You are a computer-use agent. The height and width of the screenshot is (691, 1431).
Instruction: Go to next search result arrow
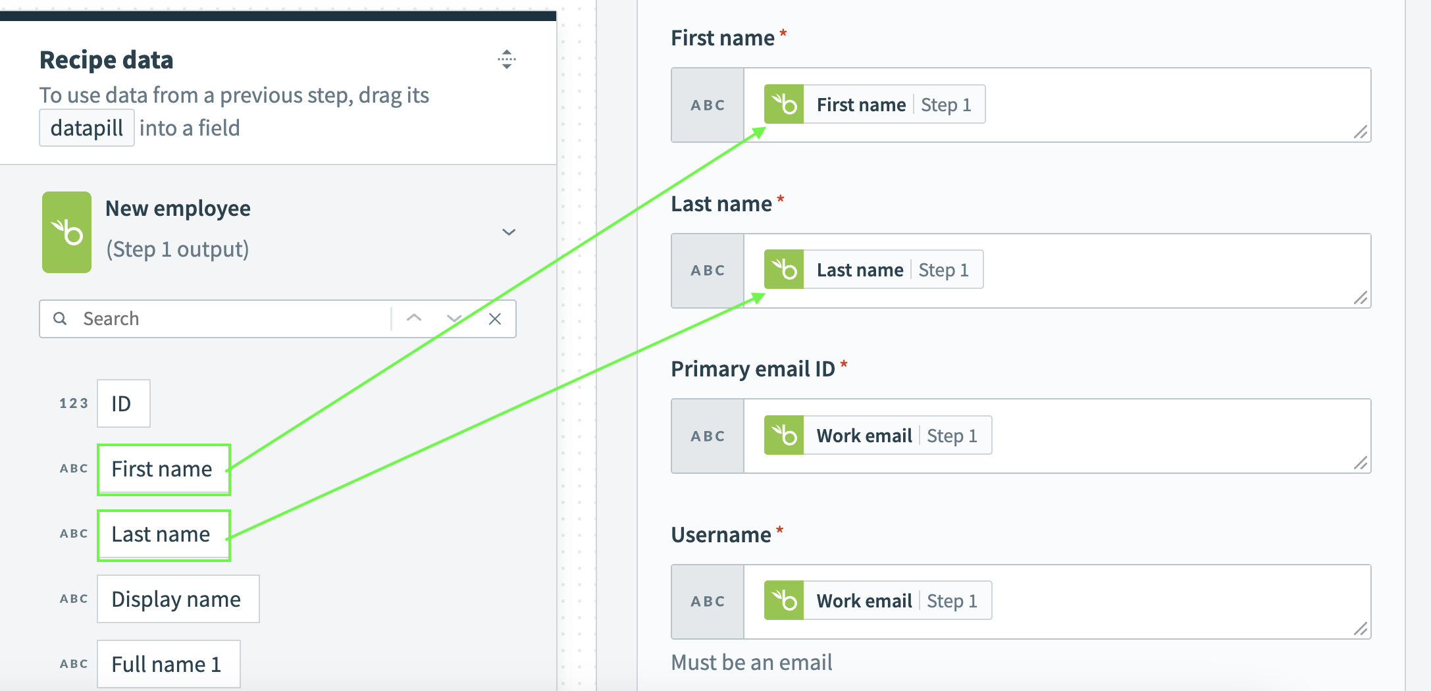pos(454,319)
